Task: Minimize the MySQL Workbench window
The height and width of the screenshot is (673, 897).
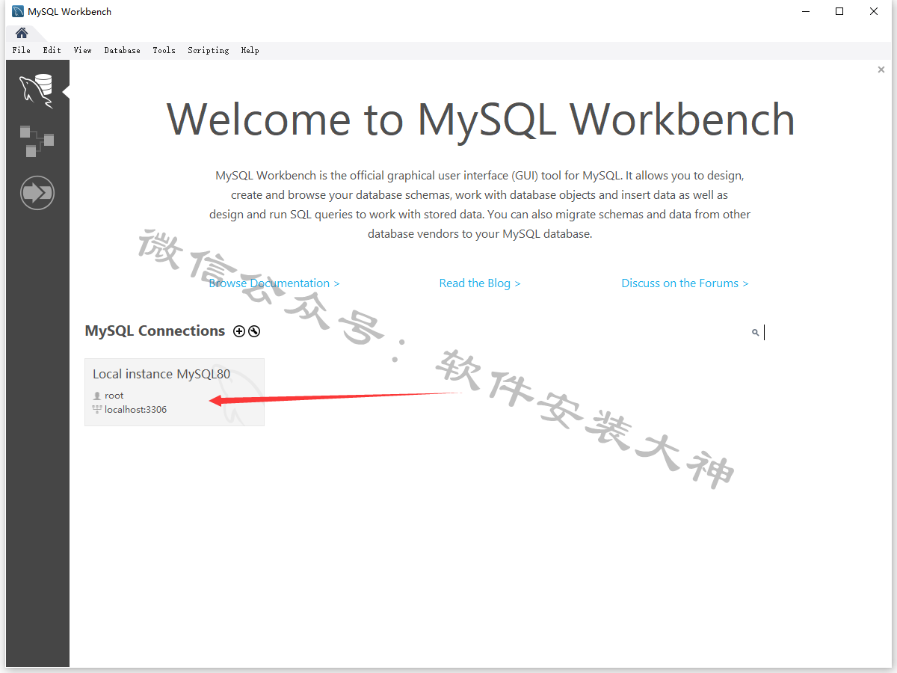Action: point(806,11)
